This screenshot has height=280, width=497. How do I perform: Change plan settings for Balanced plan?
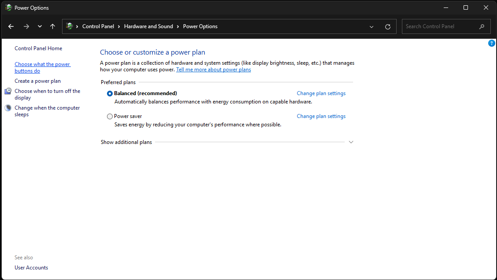321,93
